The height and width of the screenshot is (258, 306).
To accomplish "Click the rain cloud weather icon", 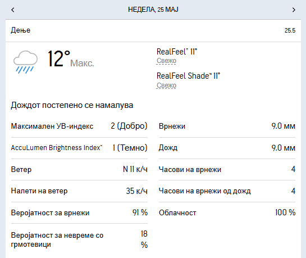I will [25, 62].
